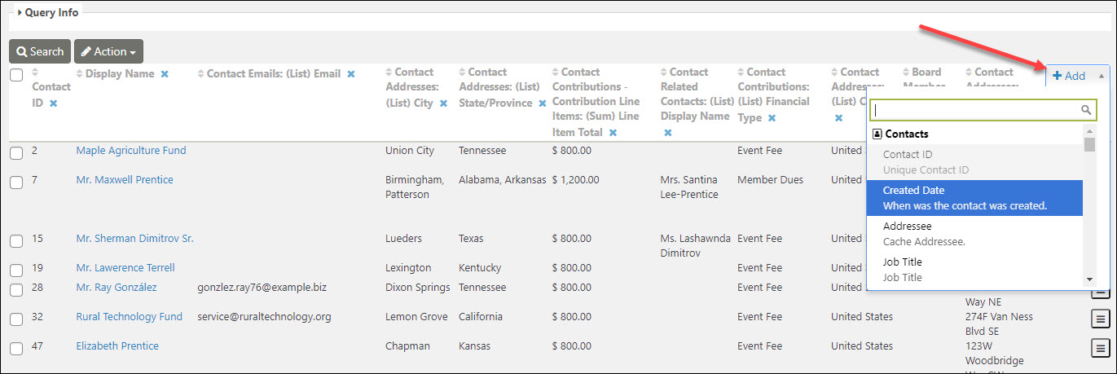Remove the City column via its x

[x=443, y=103]
